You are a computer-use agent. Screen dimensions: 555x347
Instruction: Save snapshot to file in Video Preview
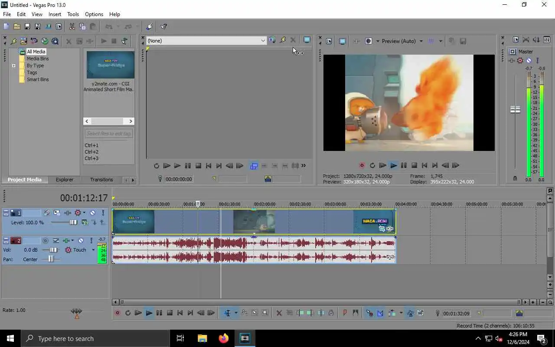click(463, 41)
